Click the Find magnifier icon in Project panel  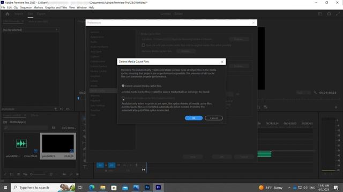tap(71, 174)
